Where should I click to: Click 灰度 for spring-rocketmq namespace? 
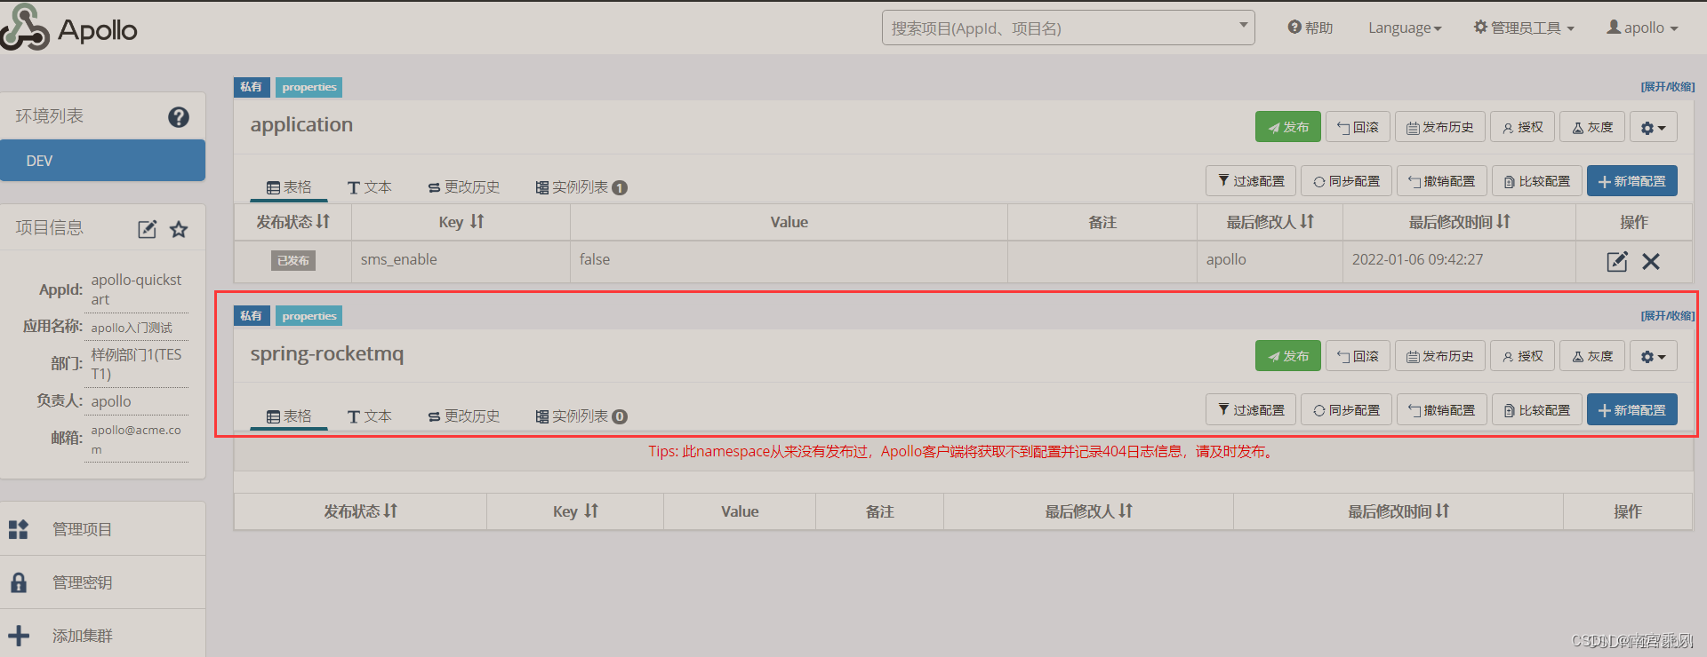click(1592, 356)
